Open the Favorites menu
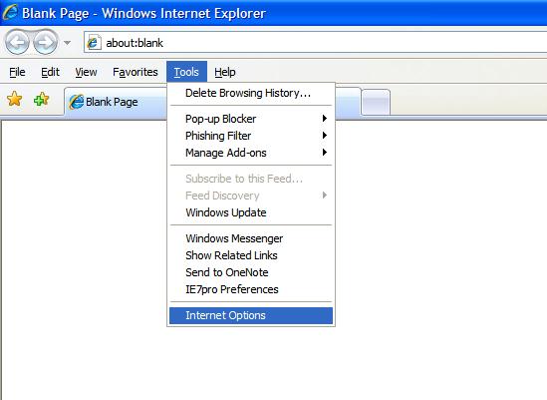Viewport: 547px width, 400px height. pyautogui.click(x=135, y=72)
